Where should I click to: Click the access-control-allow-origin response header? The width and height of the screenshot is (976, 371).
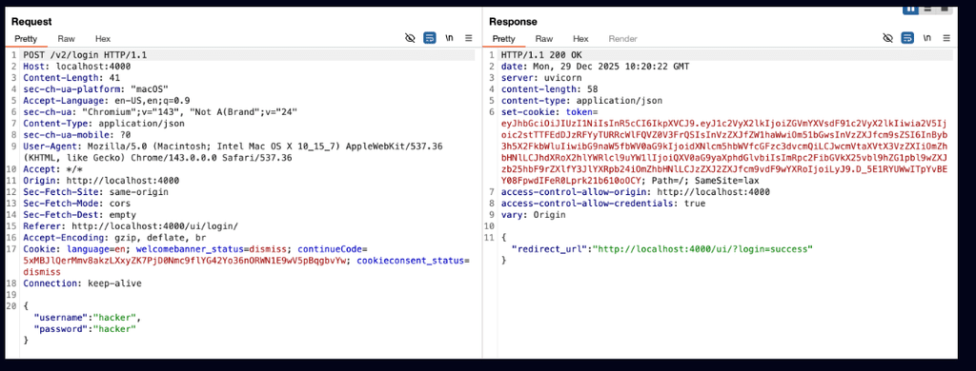click(x=636, y=192)
